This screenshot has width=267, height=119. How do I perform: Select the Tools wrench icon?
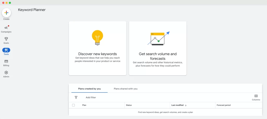(x=6, y=50)
